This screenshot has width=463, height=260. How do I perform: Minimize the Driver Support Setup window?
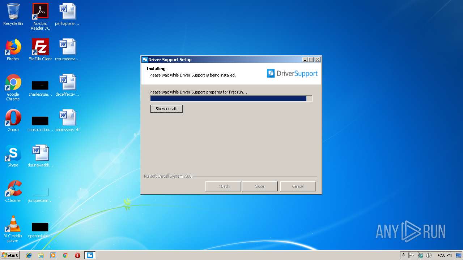click(x=305, y=60)
